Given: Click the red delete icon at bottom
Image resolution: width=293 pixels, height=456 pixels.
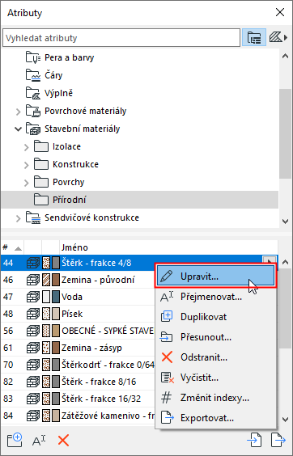Looking at the screenshot, I should tap(63, 441).
